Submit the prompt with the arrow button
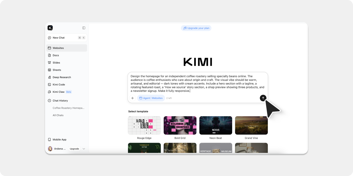The width and height of the screenshot is (353, 176). [263, 98]
